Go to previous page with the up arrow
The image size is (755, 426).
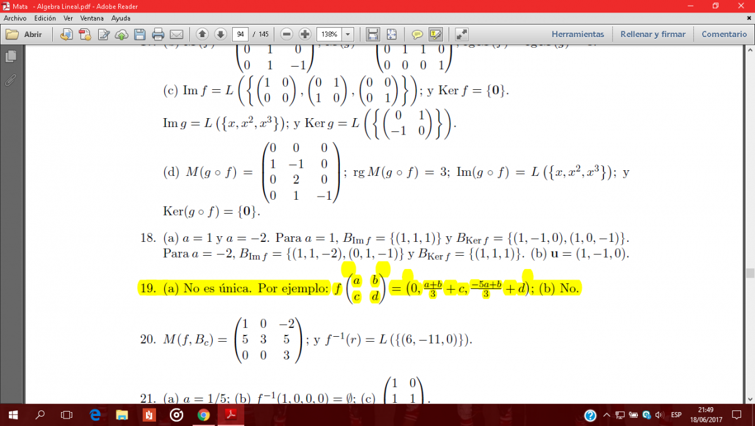(202, 34)
